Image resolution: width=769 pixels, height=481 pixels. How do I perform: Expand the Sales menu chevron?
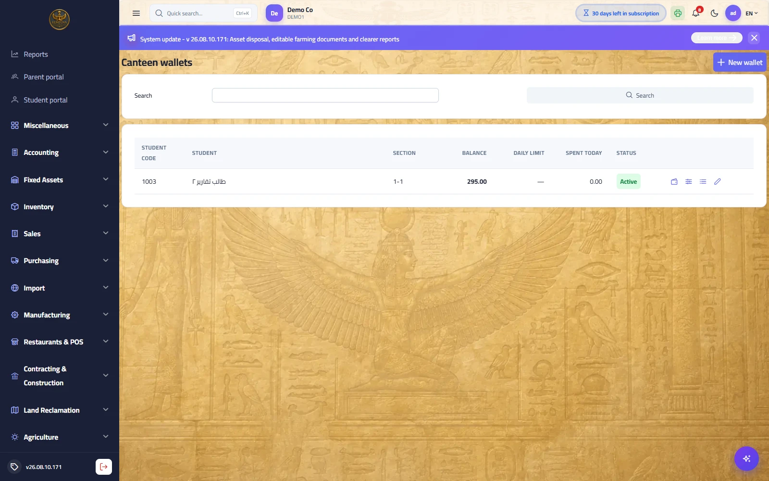(106, 233)
